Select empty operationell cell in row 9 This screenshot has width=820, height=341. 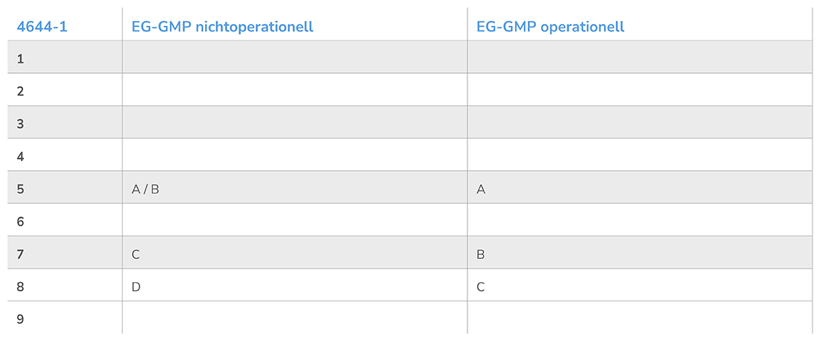(x=639, y=319)
